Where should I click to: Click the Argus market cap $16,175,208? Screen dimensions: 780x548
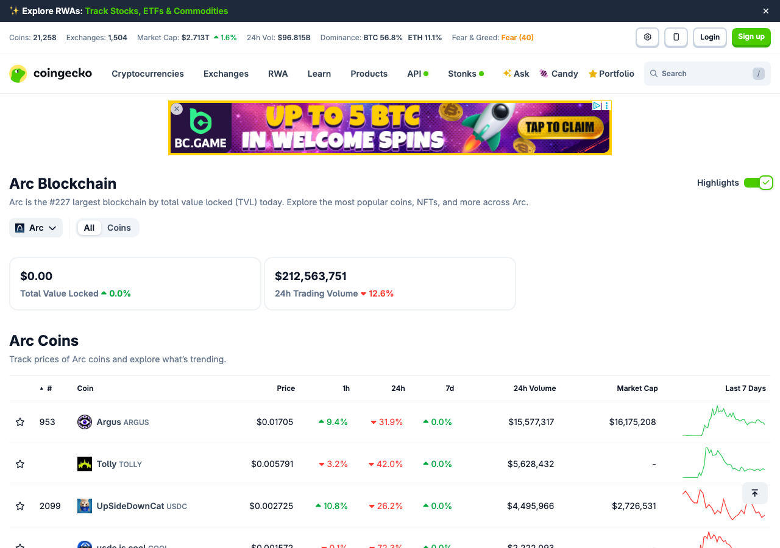click(633, 422)
